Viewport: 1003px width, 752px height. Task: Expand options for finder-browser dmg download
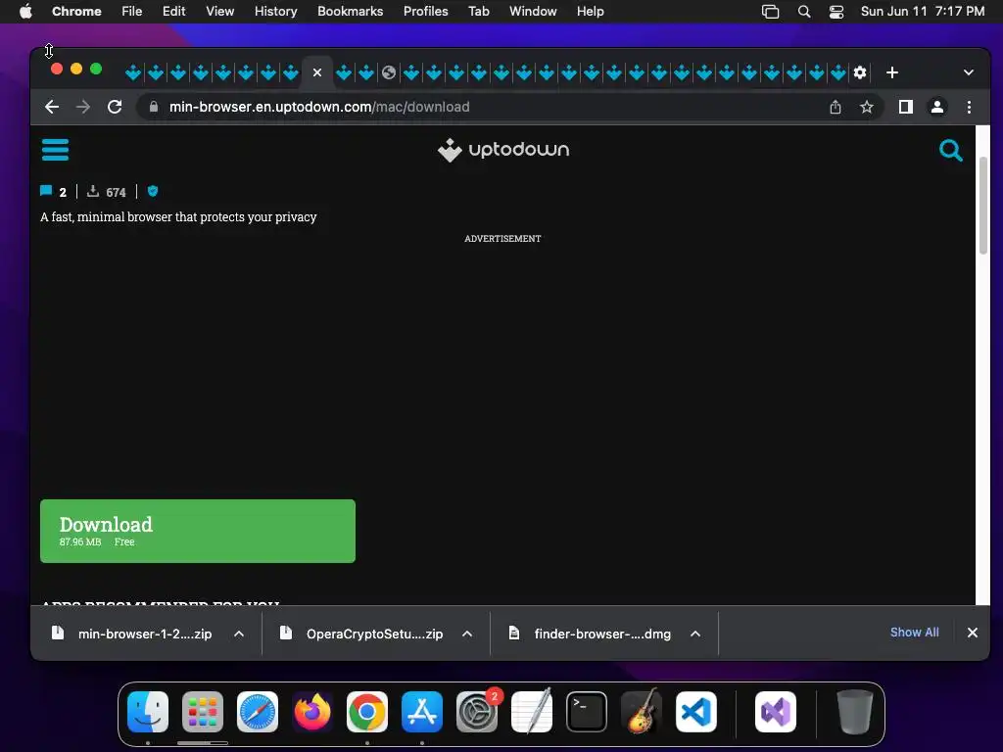pos(695,634)
